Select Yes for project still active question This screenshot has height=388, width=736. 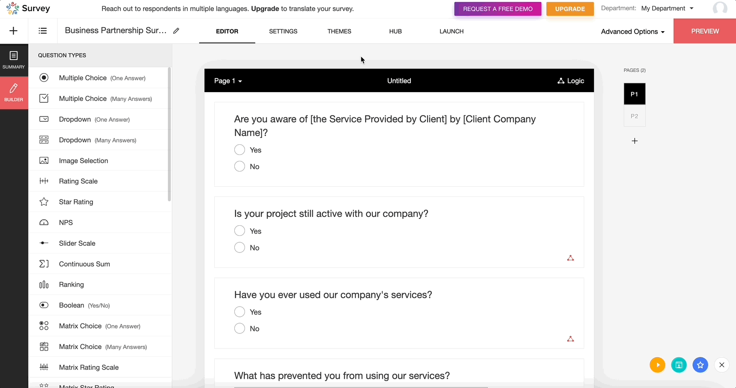point(240,231)
